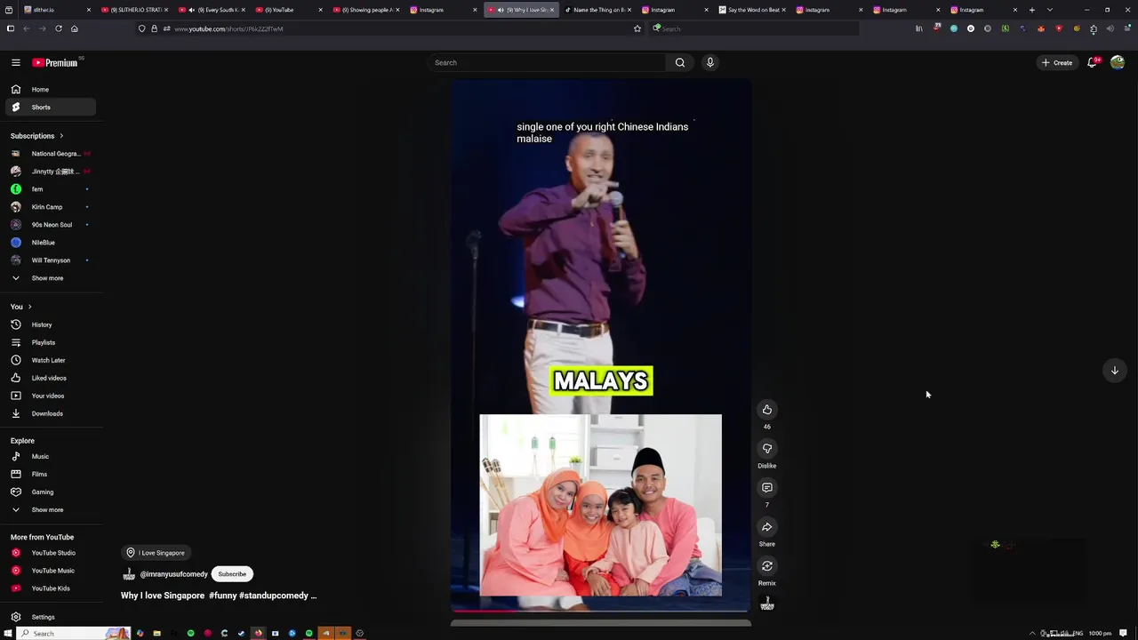The height and width of the screenshot is (640, 1138).
Task: Open the comments on this Short
Action: point(766,487)
